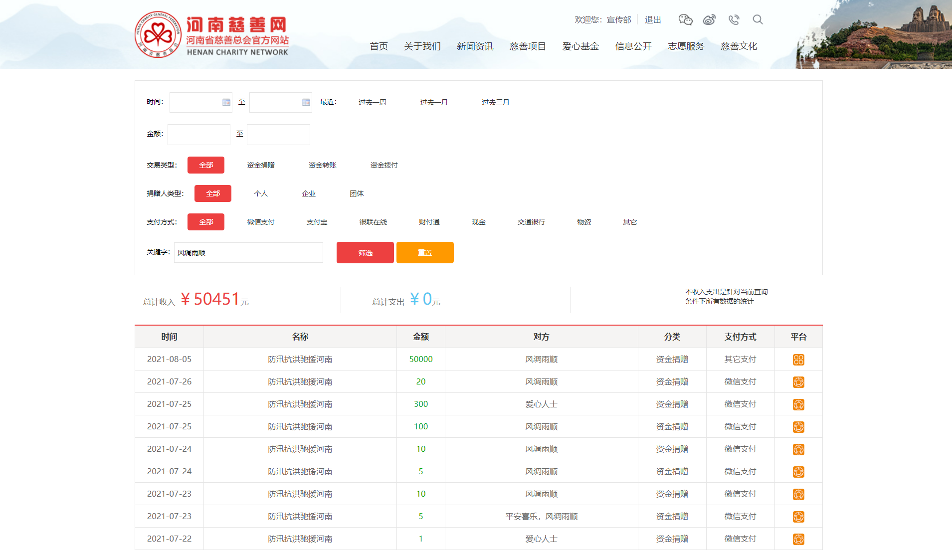Open the 慈善项目 navigation menu

[528, 46]
